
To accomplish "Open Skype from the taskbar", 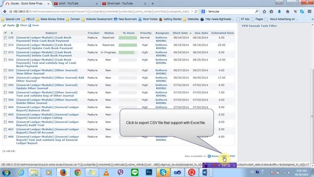I will 163,173.
